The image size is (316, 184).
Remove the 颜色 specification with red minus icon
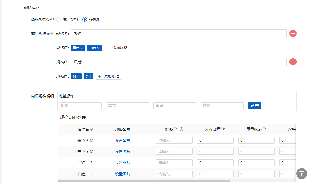293,34
